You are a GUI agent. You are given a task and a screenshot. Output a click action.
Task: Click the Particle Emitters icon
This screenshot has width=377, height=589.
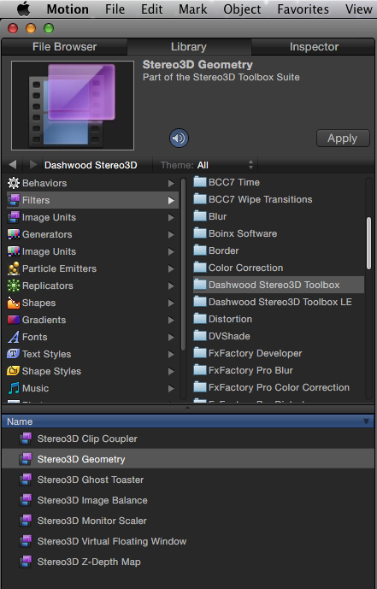[14, 268]
